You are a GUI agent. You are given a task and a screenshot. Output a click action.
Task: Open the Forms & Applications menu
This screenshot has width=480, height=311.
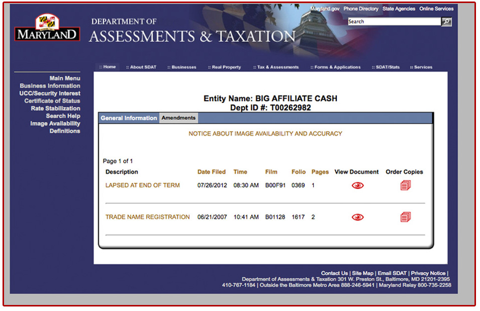336,67
